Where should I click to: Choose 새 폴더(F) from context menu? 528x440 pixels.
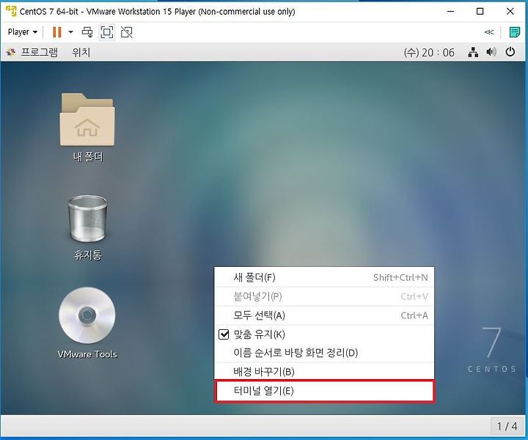click(324, 277)
